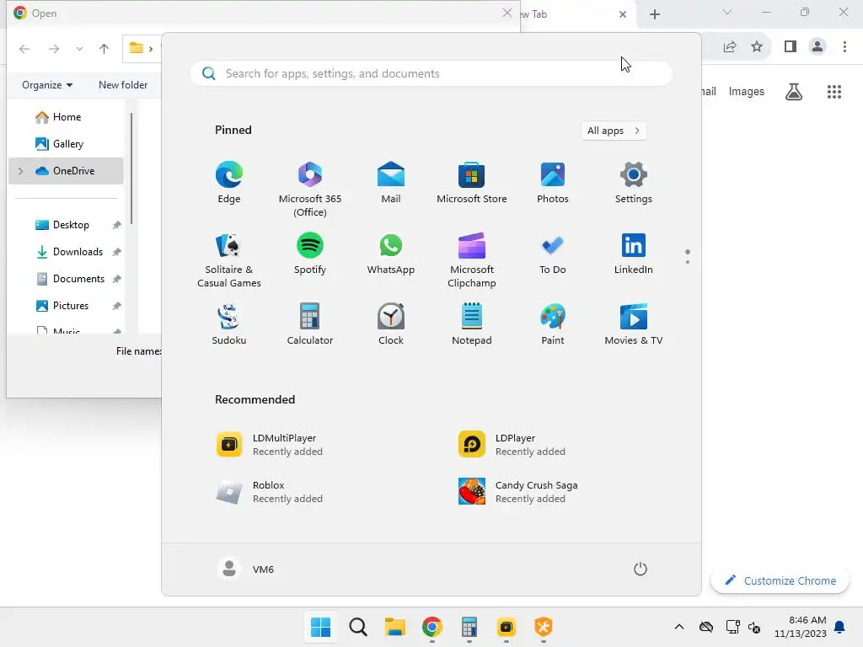This screenshot has height=647, width=863.
Task: Open the Organize dropdown in Open dialog
Action: click(x=47, y=85)
